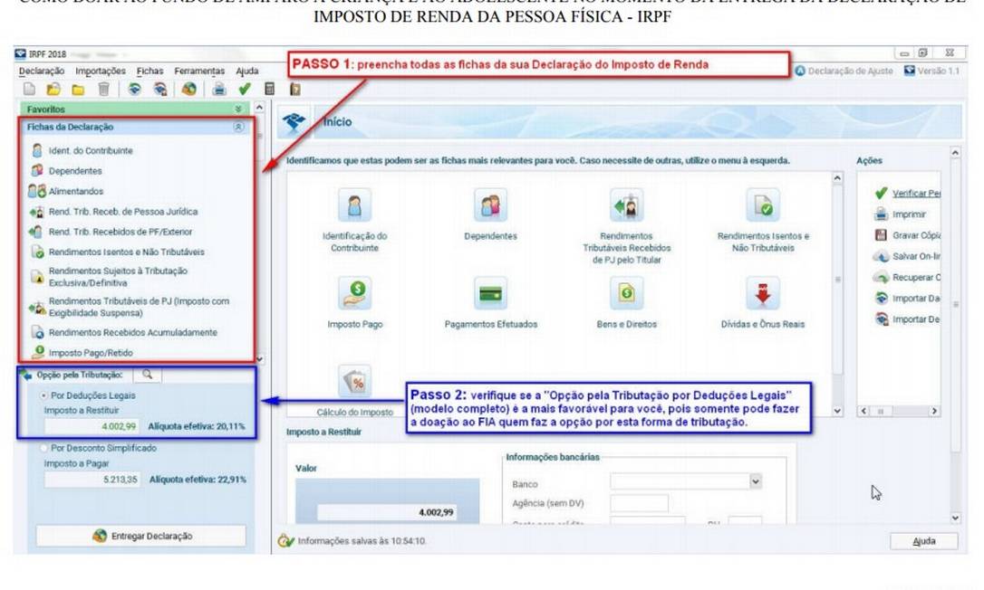
Task: Open Rendimentos Isentos e Não Tributáveis icon
Action: (762, 206)
